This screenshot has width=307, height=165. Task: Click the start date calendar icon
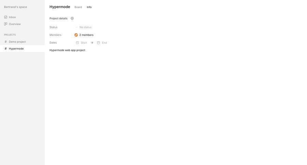[77, 43]
